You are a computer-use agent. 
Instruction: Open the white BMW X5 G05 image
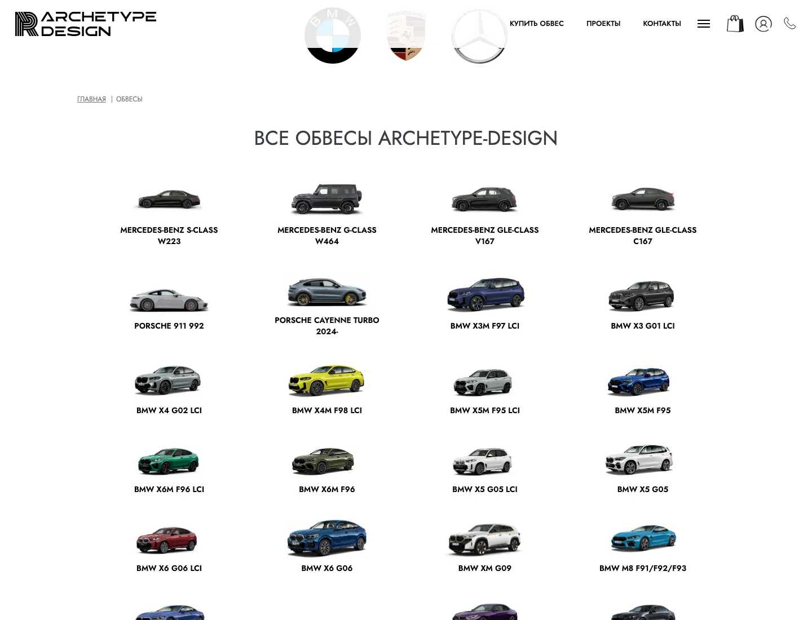pyautogui.click(x=639, y=458)
